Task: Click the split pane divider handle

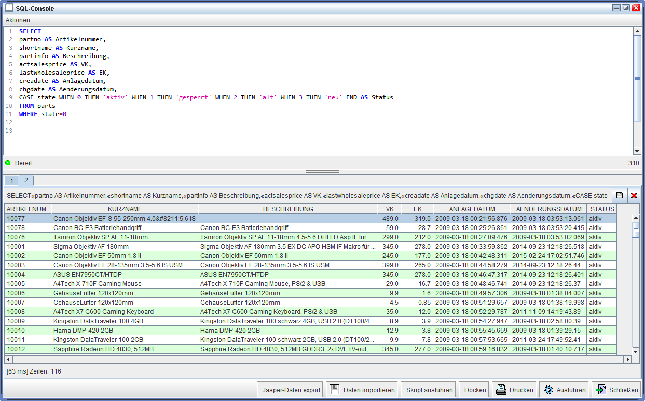Action: point(322,171)
